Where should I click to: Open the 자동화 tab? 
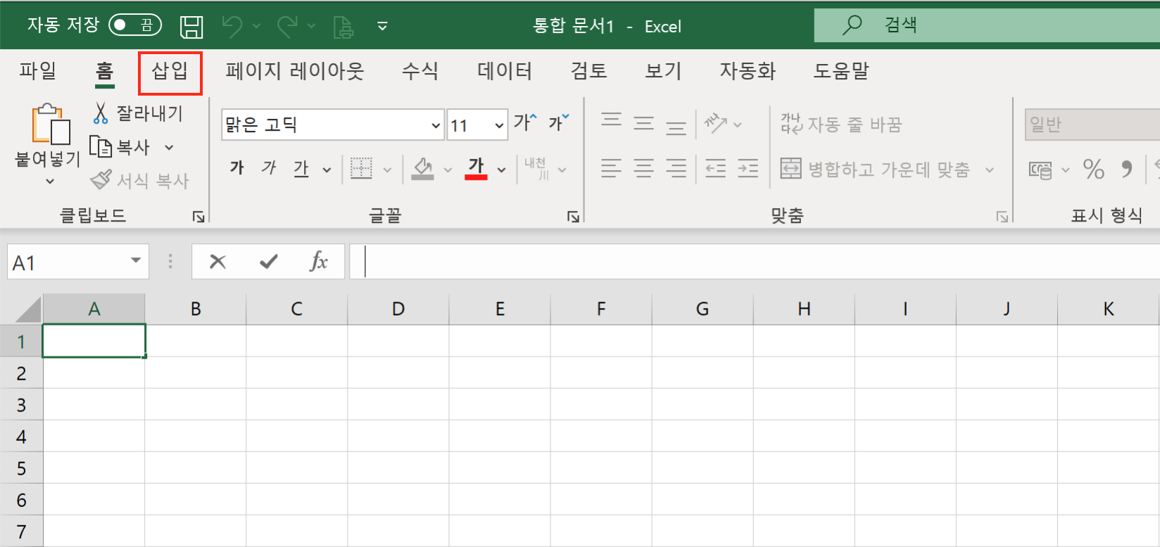748,71
